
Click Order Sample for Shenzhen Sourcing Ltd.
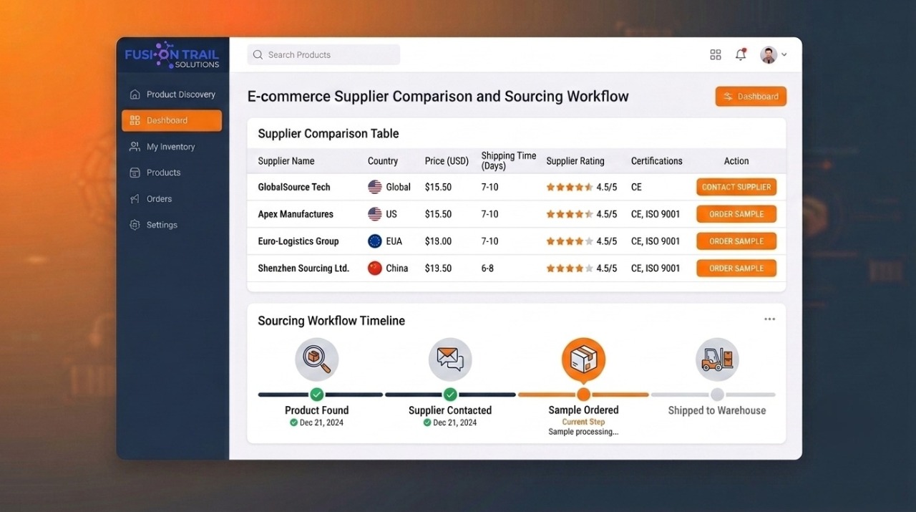point(736,269)
